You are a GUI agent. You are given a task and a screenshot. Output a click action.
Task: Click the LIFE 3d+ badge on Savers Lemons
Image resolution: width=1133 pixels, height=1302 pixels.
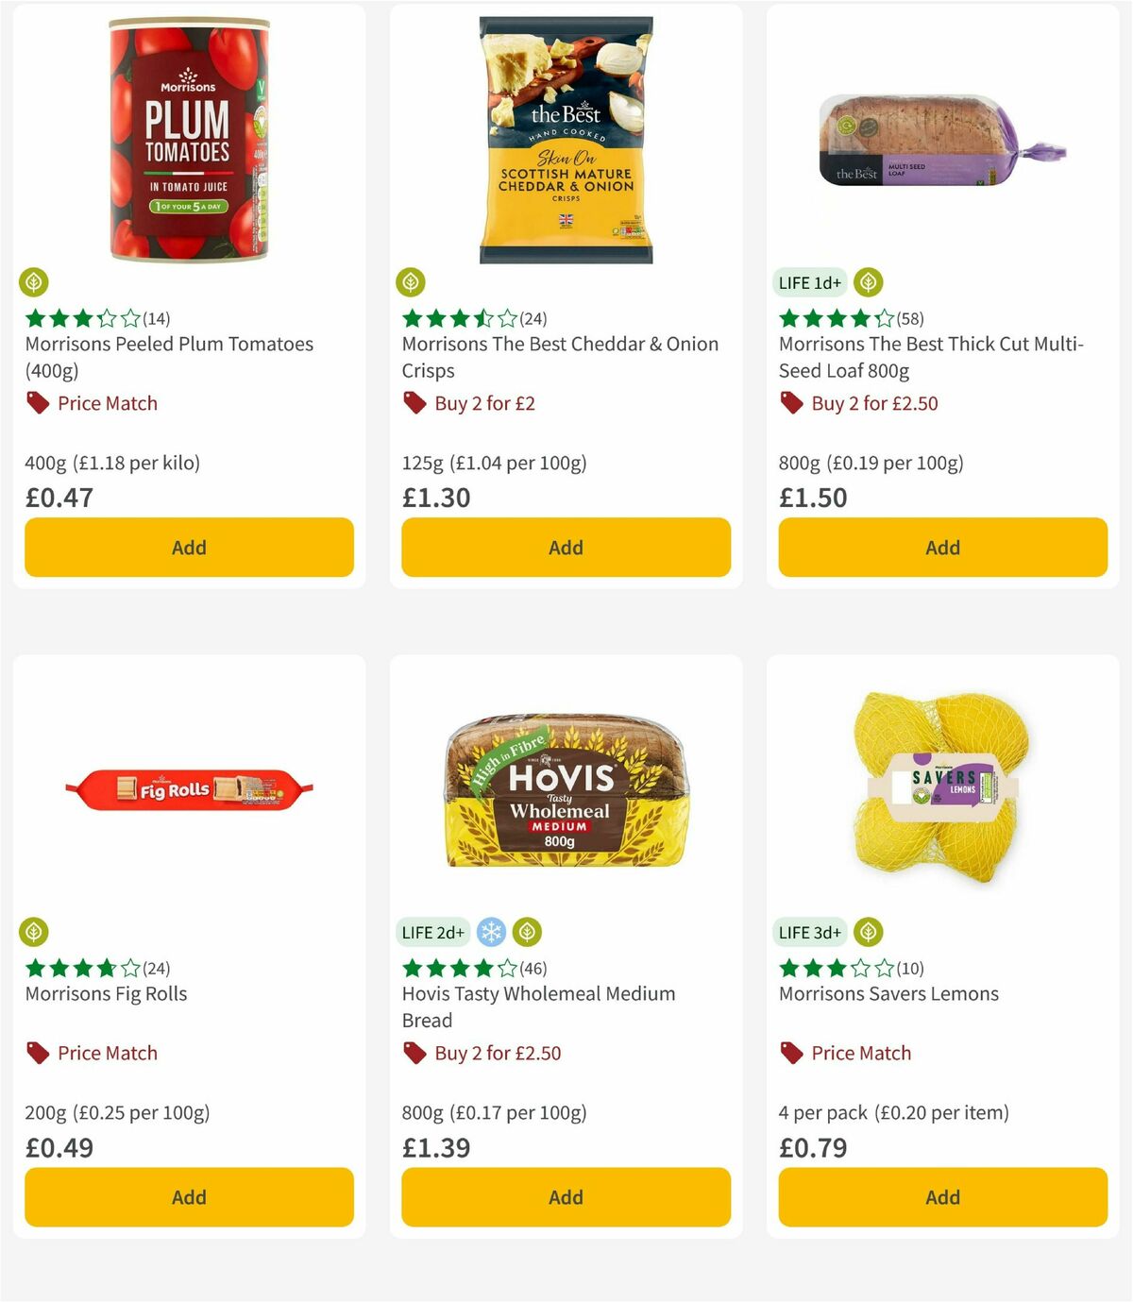(x=809, y=932)
